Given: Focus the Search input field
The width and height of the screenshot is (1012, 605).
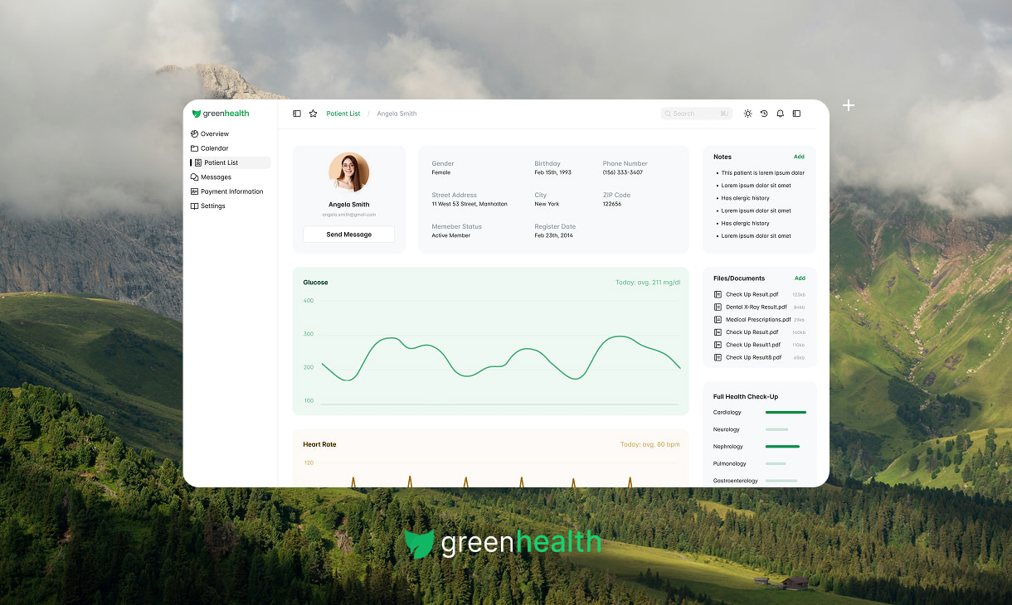Looking at the screenshot, I should [697, 114].
